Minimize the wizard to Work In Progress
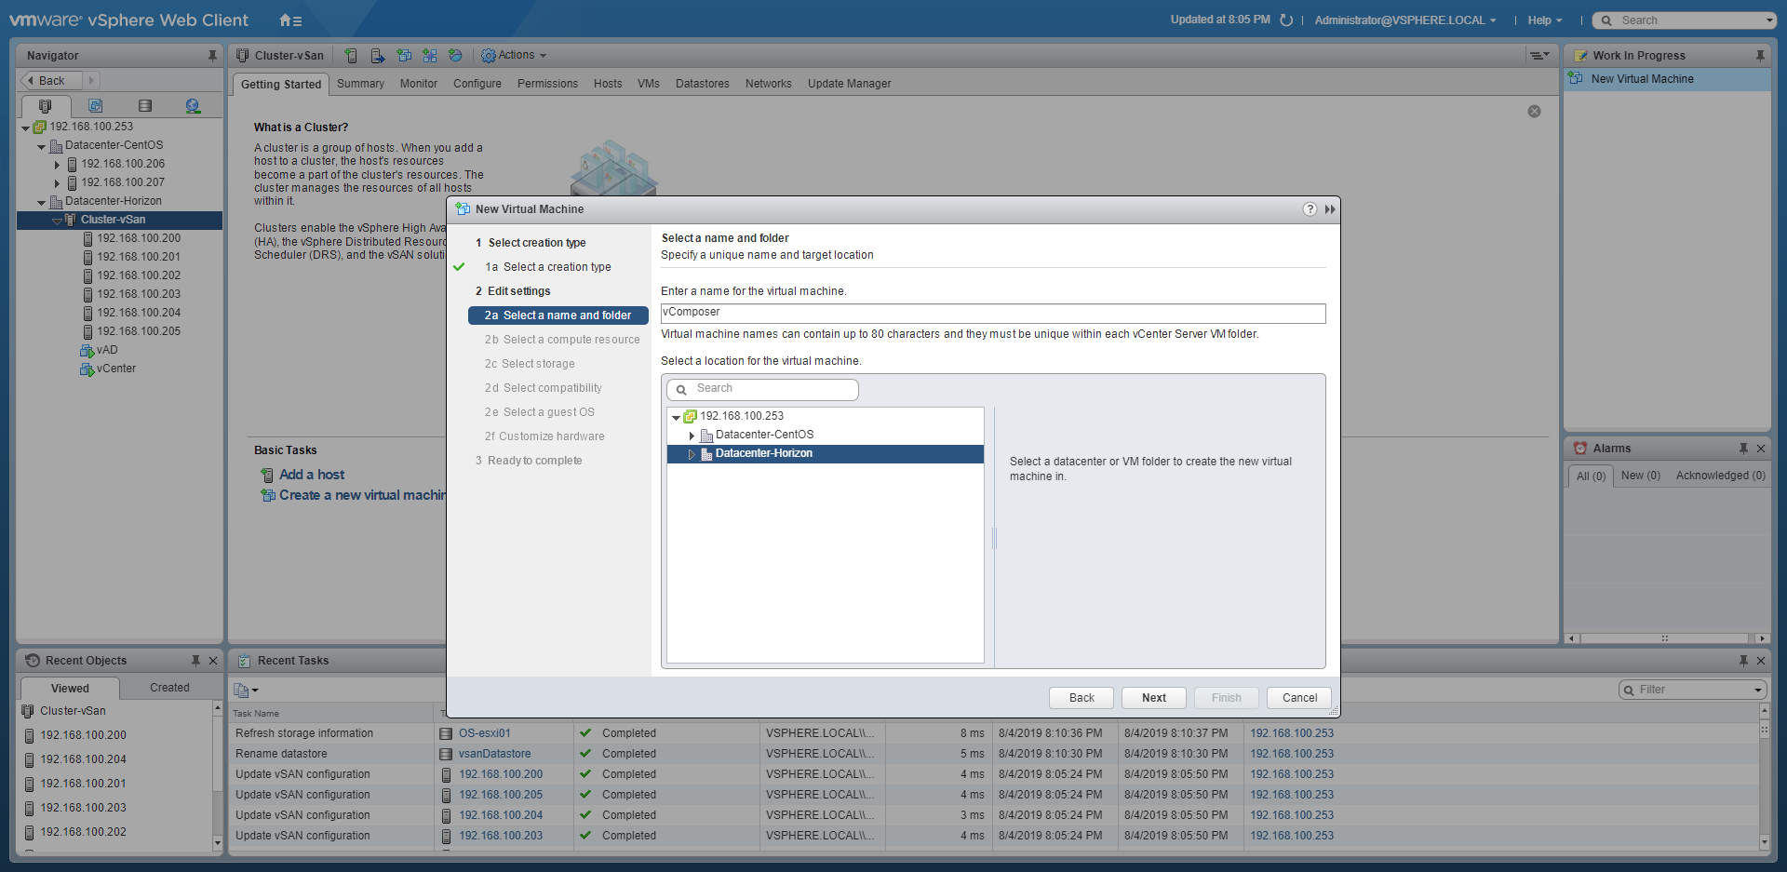The image size is (1787, 872). (1330, 209)
